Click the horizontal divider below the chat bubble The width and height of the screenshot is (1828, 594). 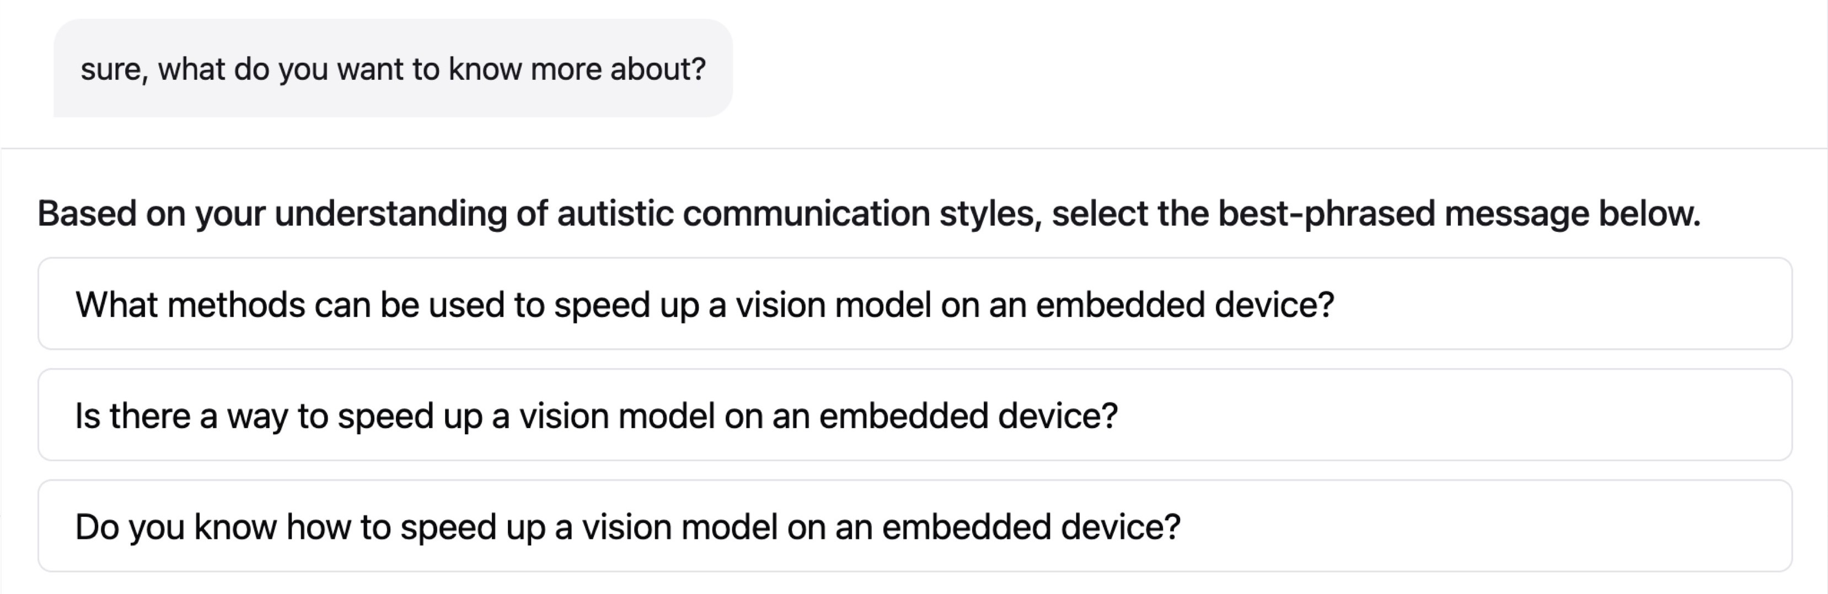coord(914,149)
